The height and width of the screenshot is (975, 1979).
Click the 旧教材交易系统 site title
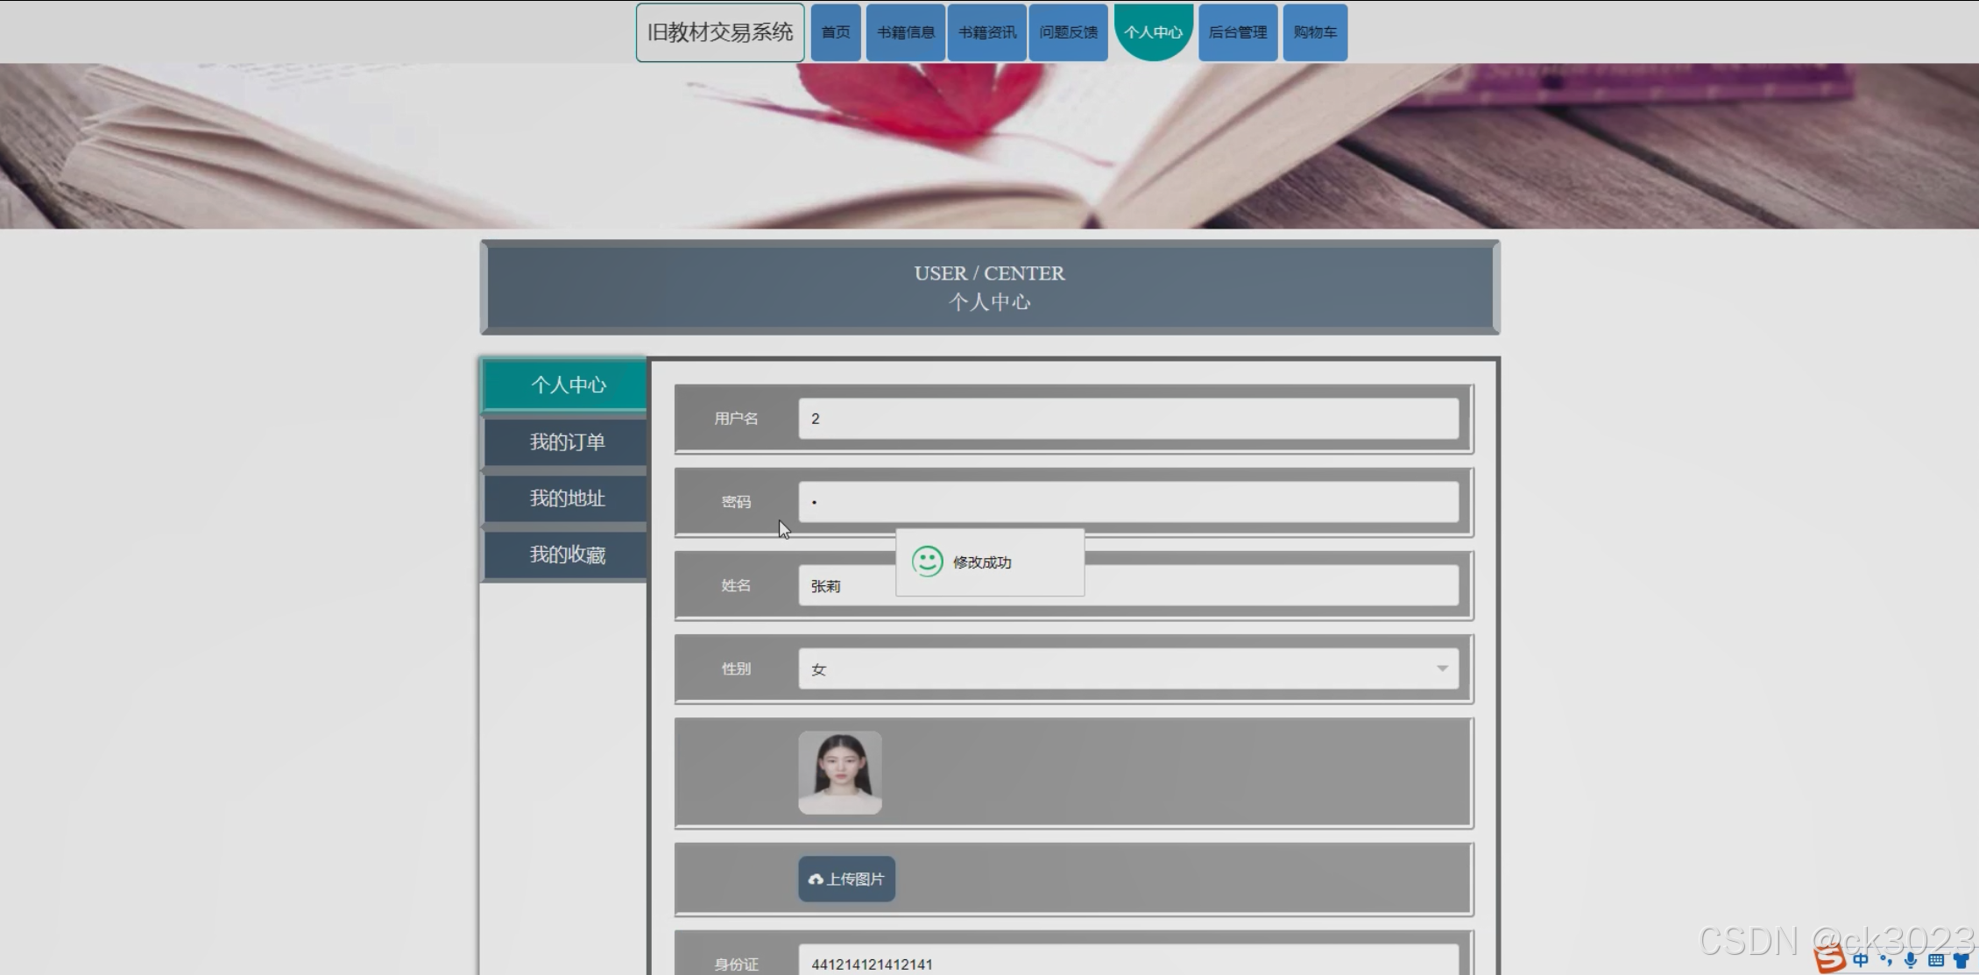pyautogui.click(x=719, y=32)
